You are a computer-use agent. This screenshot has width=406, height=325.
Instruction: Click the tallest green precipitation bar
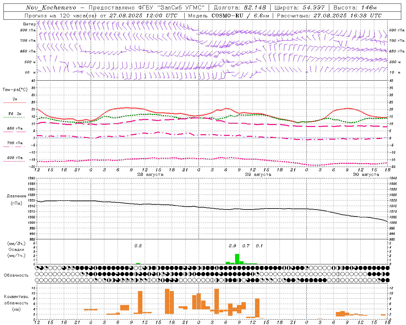tap(237, 259)
